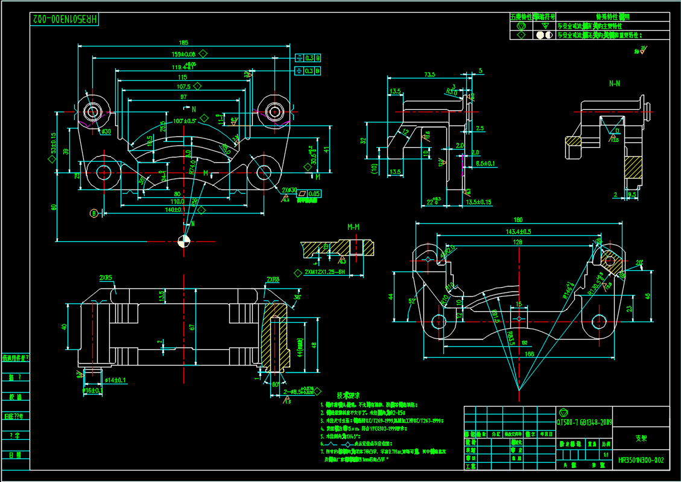Click the rotated HR3501N300-002 label at top left
681x482 pixels.
pos(64,19)
